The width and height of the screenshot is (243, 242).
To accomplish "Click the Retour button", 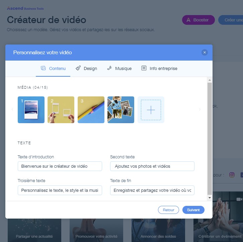I will click(168, 210).
